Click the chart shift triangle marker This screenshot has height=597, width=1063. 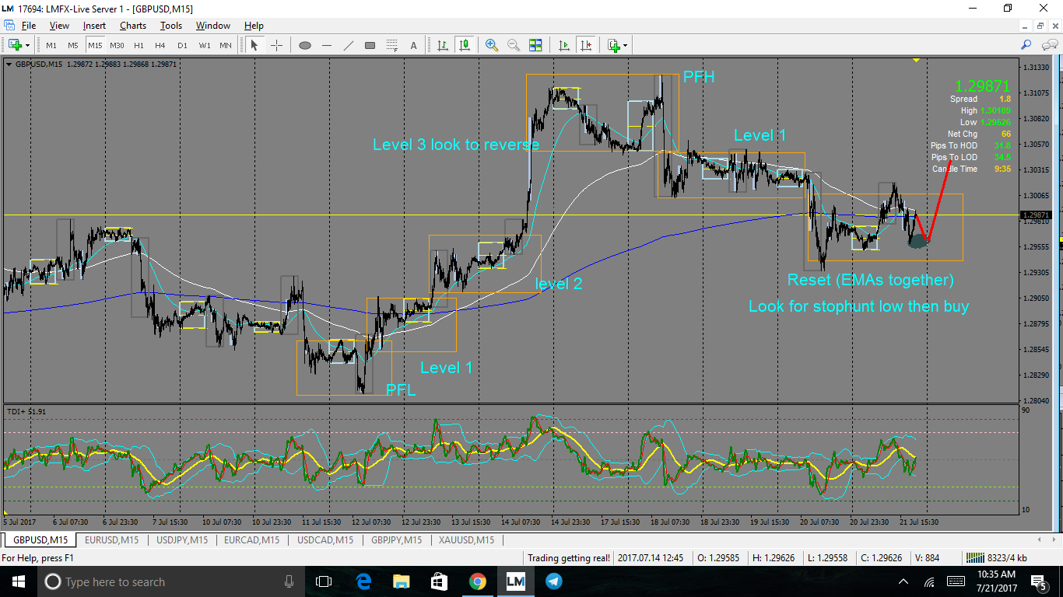(917, 60)
